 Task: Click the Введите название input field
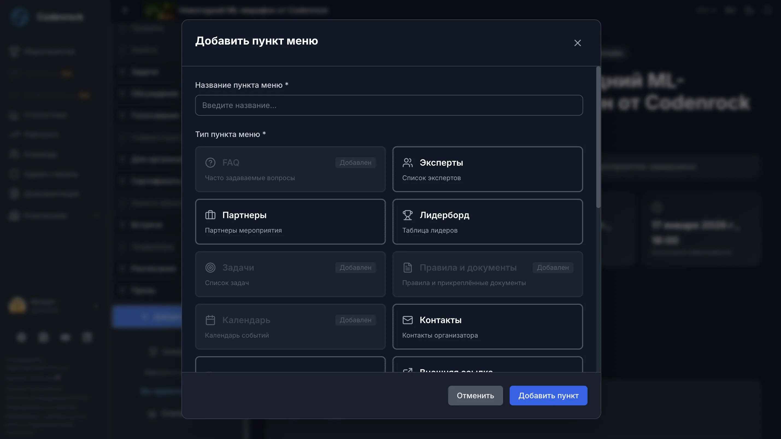point(389,105)
